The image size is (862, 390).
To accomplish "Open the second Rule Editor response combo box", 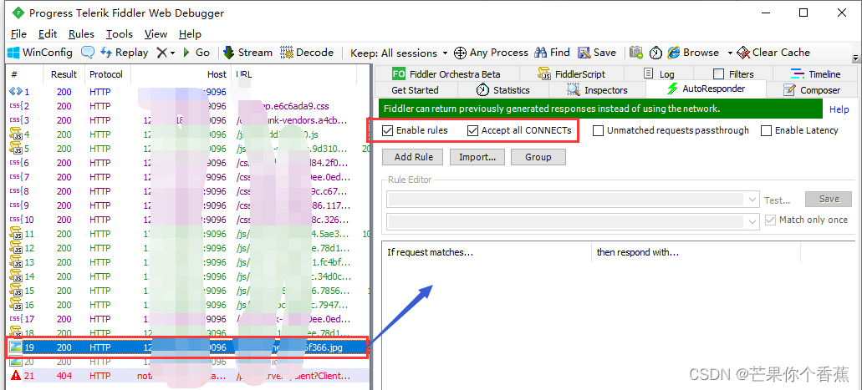I will [573, 221].
